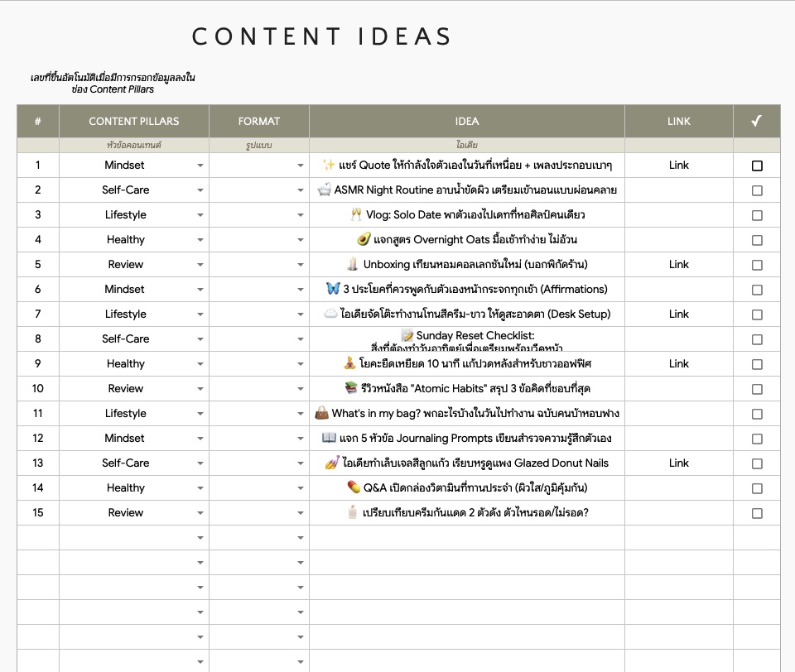795x672 pixels.
Task: Expand Mindset pillar dropdown in row 12
Action: pyautogui.click(x=200, y=439)
